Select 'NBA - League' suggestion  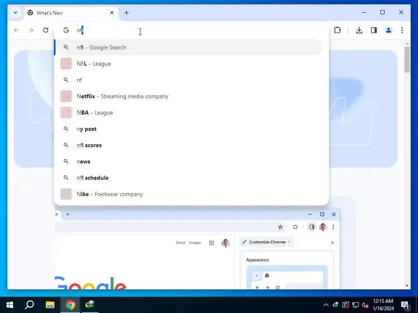pyautogui.click(x=188, y=112)
